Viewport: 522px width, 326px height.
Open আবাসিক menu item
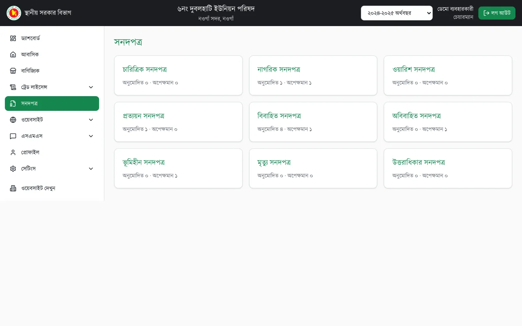(52, 54)
